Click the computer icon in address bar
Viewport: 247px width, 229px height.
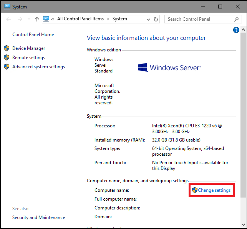46,19
